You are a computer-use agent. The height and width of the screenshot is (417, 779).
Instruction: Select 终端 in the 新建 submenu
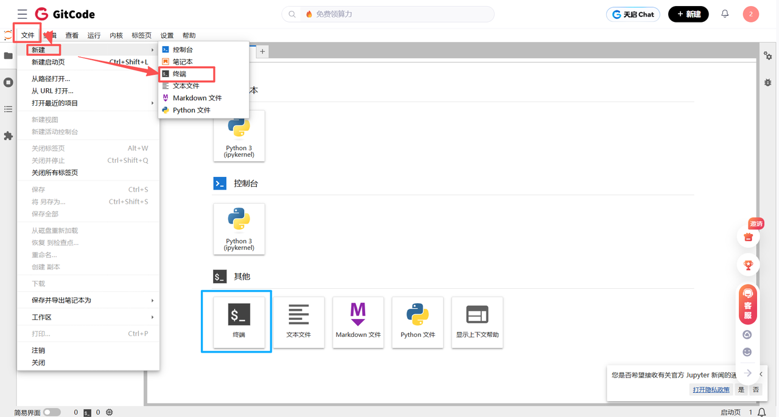(x=204, y=74)
